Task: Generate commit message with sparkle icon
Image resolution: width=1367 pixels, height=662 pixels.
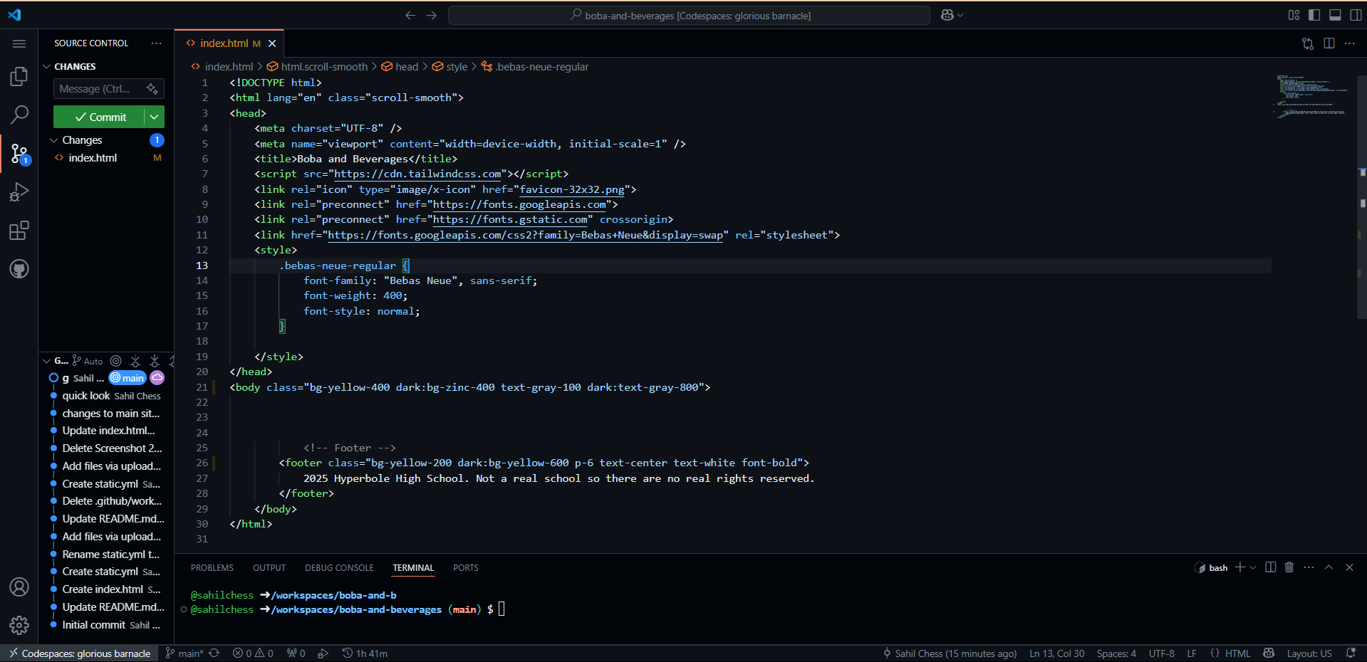Action: point(152,89)
